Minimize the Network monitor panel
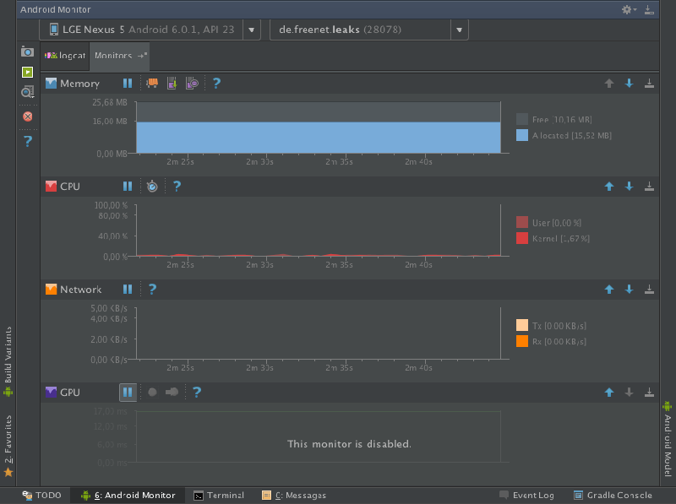The width and height of the screenshot is (676, 504). point(649,289)
